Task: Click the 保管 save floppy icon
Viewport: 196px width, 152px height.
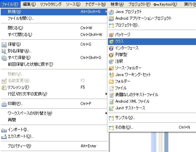Action: click(4, 45)
